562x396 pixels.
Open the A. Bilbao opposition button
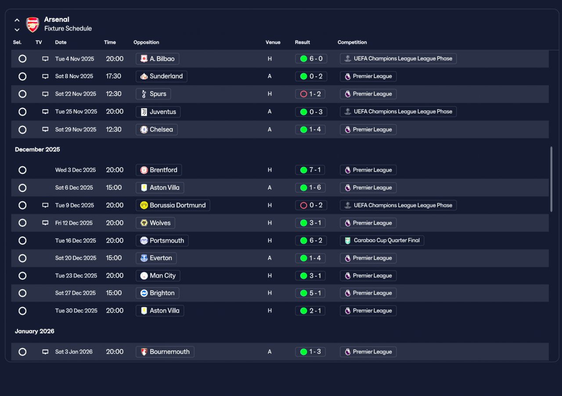click(158, 59)
